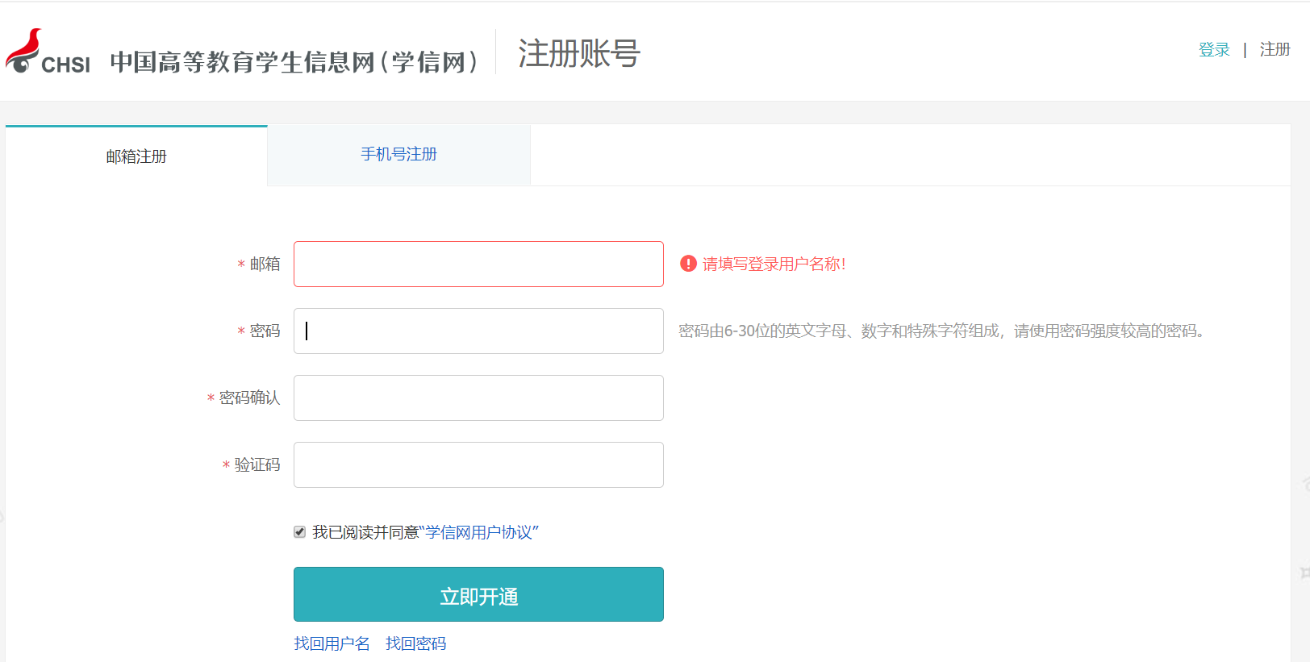Submit with the 立即开通 button
1310x662 pixels.
478,594
